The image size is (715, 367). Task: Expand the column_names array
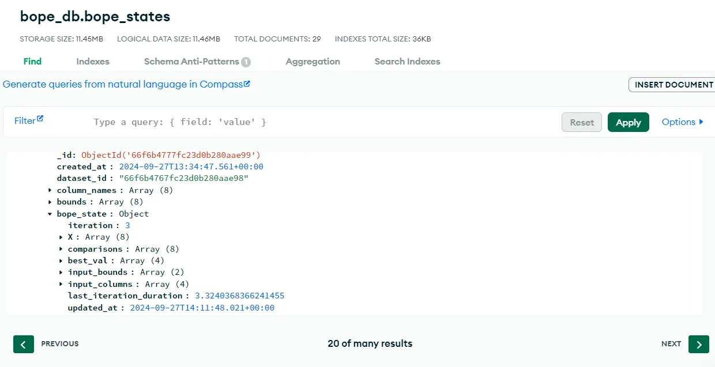pyautogui.click(x=50, y=190)
